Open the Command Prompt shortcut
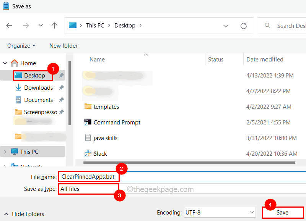The image size is (306, 221). tap(117, 123)
